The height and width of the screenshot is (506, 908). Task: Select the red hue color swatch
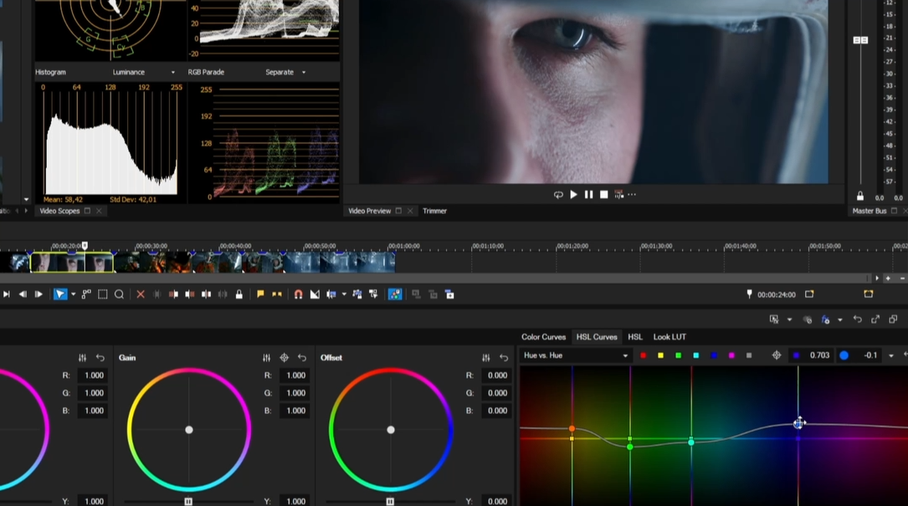[643, 355]
